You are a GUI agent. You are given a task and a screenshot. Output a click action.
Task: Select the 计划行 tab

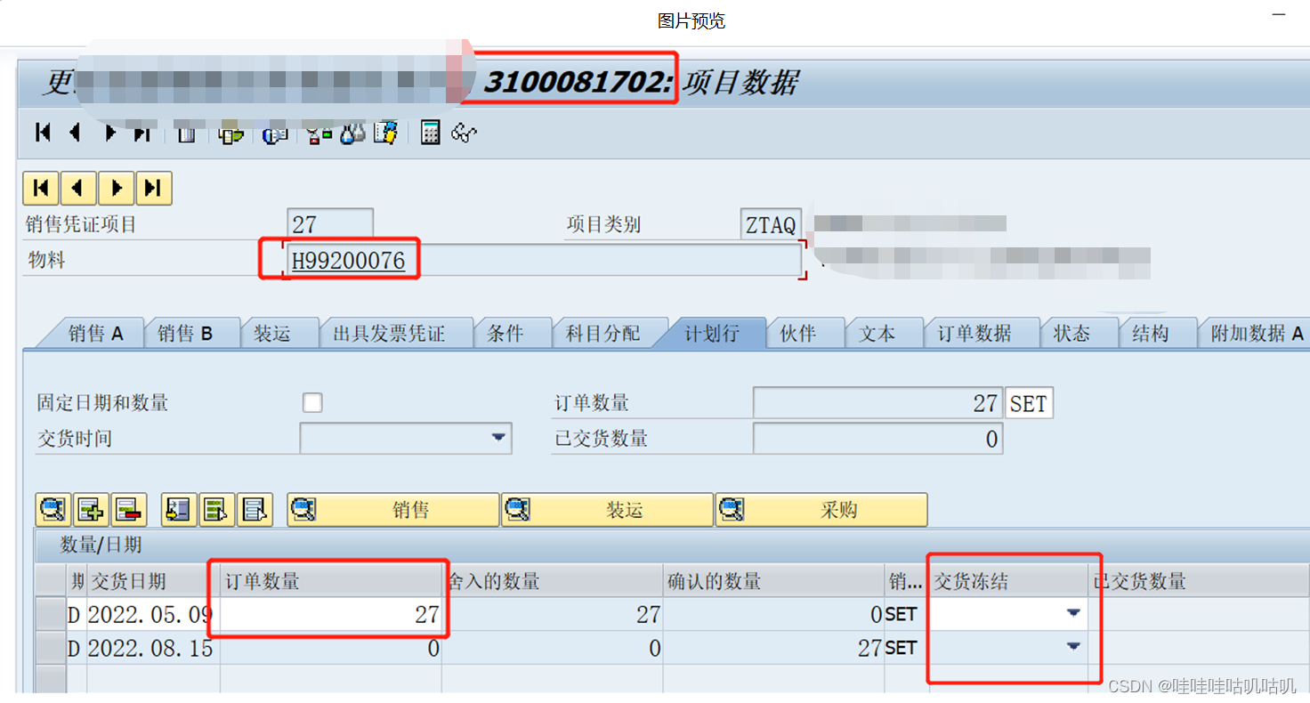pos(711,334)
